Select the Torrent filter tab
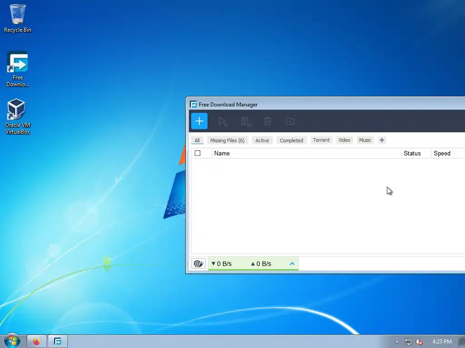The height and width of the screenshot is (348, 465). (321, 140)
